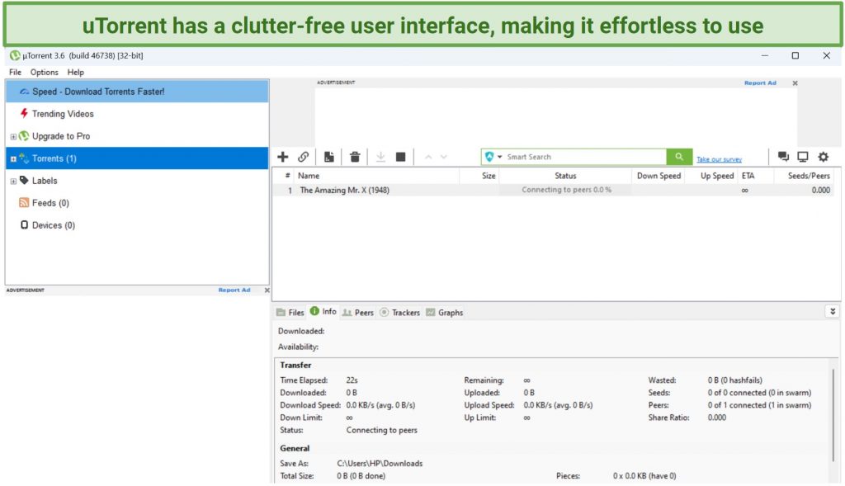This screenshot has height=486, width=845.
Task: Sort by the Status column header
Action: 565,176
